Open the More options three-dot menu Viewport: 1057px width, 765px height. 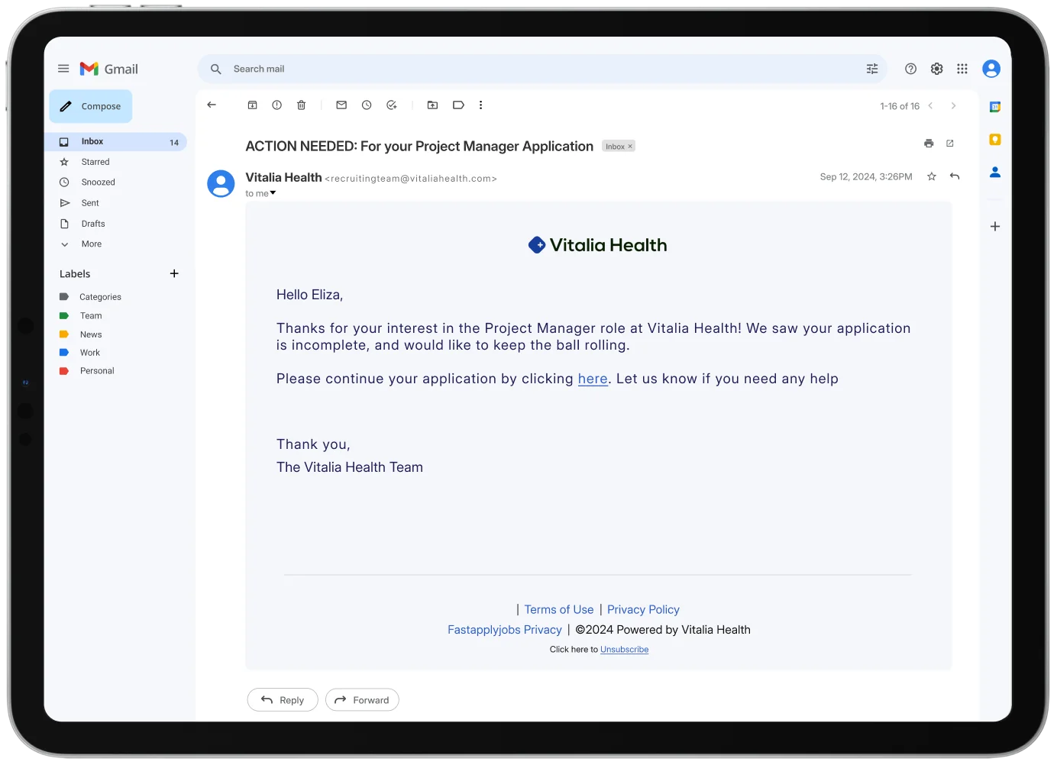(x=480, y=105)
